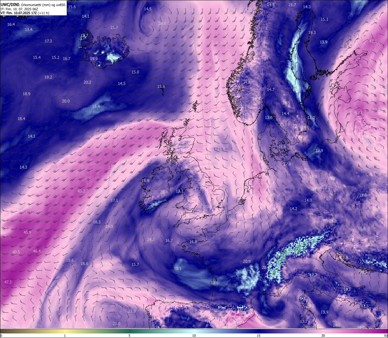This screenshot has width=388, height=338.
Task: Click the map value 45.9
Action: [27, 232]
